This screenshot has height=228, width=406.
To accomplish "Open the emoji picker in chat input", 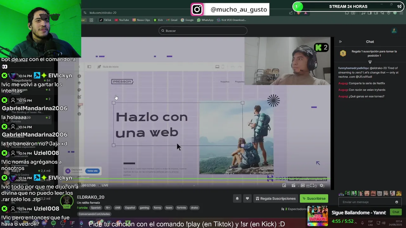I will point(396,202).
